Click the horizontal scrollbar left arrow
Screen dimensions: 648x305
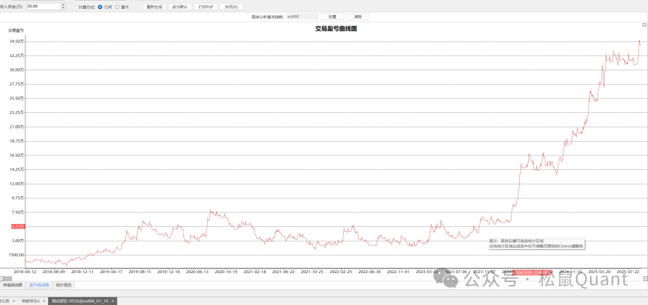[x=2, y=279]
